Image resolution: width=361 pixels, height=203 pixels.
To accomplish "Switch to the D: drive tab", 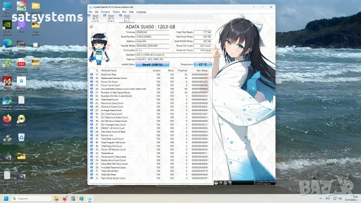I will [111, 18].
